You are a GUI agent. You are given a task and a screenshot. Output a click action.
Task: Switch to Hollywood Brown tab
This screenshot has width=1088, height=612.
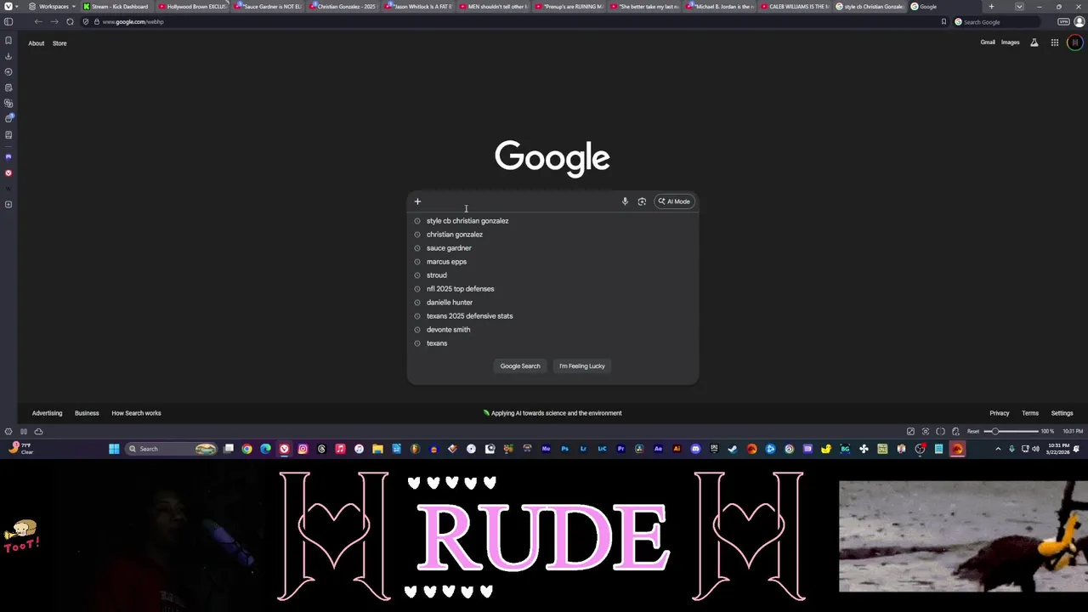click(192, 6)
